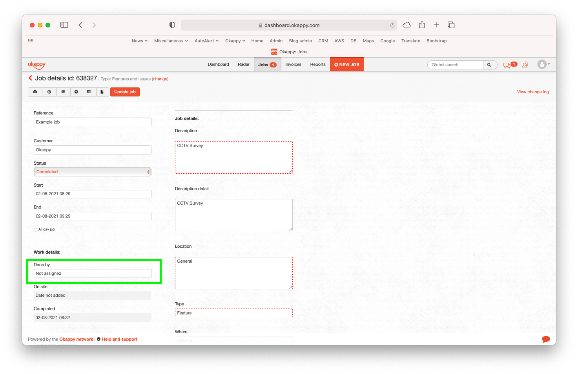
Task: Click the print job icon button
Action: 35,92
